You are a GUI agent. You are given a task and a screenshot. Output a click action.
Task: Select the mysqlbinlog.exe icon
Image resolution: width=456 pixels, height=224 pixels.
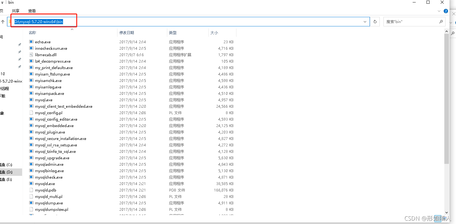pos(31,171)
